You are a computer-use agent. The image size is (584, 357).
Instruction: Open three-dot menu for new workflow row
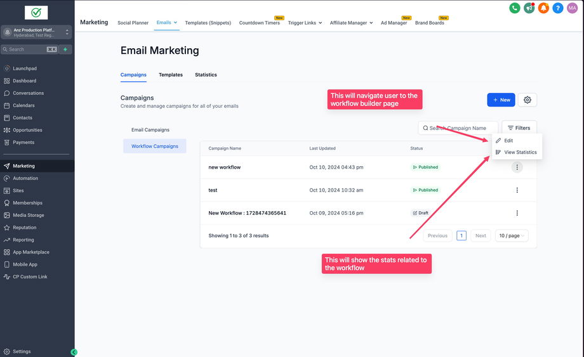point(517,167)
